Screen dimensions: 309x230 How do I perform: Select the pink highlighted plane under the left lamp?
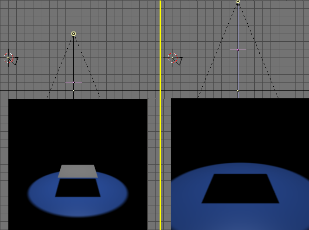click(73, 83)
